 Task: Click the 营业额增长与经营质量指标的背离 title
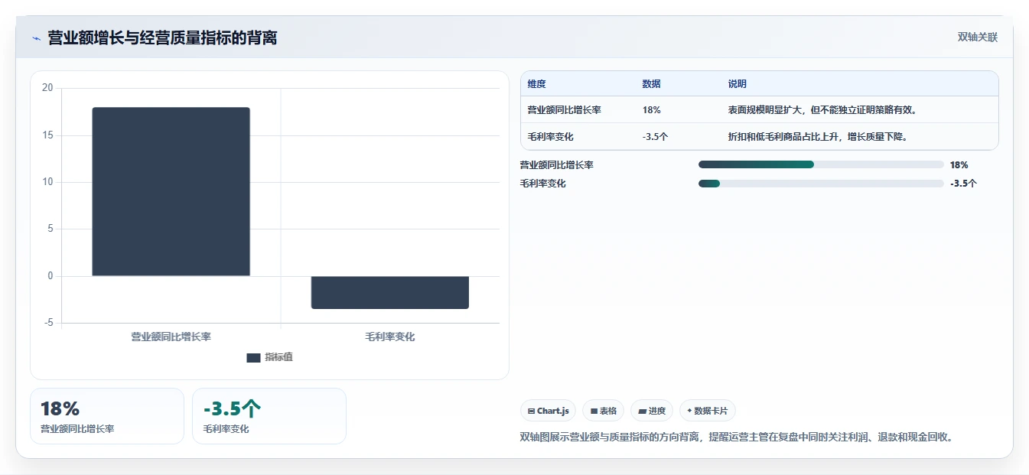162,38
